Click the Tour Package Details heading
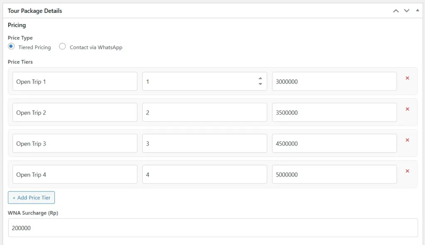The width and height of the screenshot is (425, 245). pos(35,11)
